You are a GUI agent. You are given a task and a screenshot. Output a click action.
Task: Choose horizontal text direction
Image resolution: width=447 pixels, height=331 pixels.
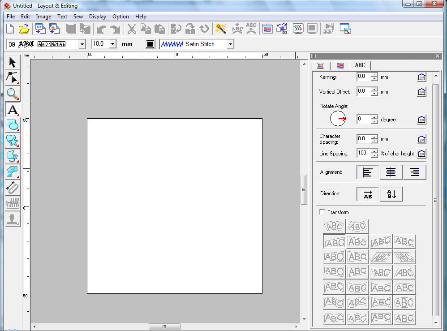pos(368,194)
